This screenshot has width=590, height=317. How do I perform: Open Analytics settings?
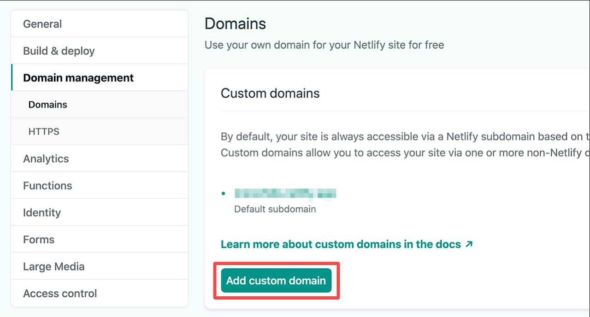[100, 158]
